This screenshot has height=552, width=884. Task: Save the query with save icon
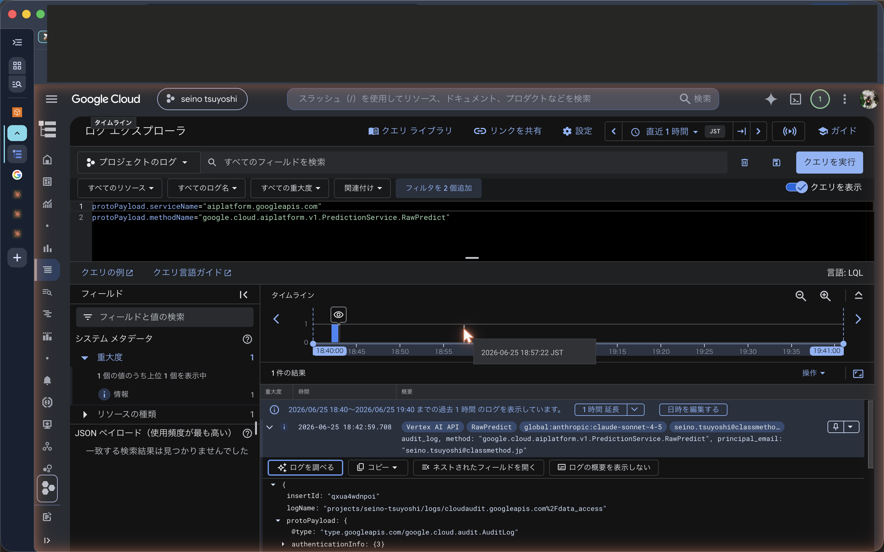pyautogui.click(x=776, y=163)
